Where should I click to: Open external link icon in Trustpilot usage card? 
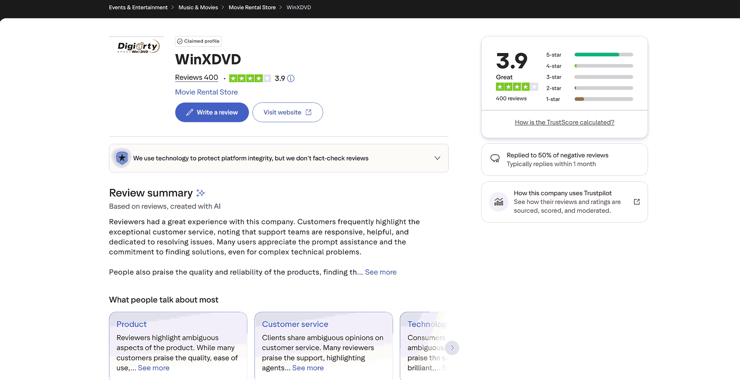click(637, 202)
